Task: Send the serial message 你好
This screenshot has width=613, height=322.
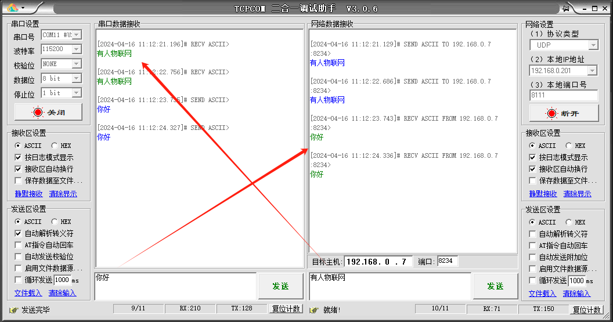Action: [280, 286]
